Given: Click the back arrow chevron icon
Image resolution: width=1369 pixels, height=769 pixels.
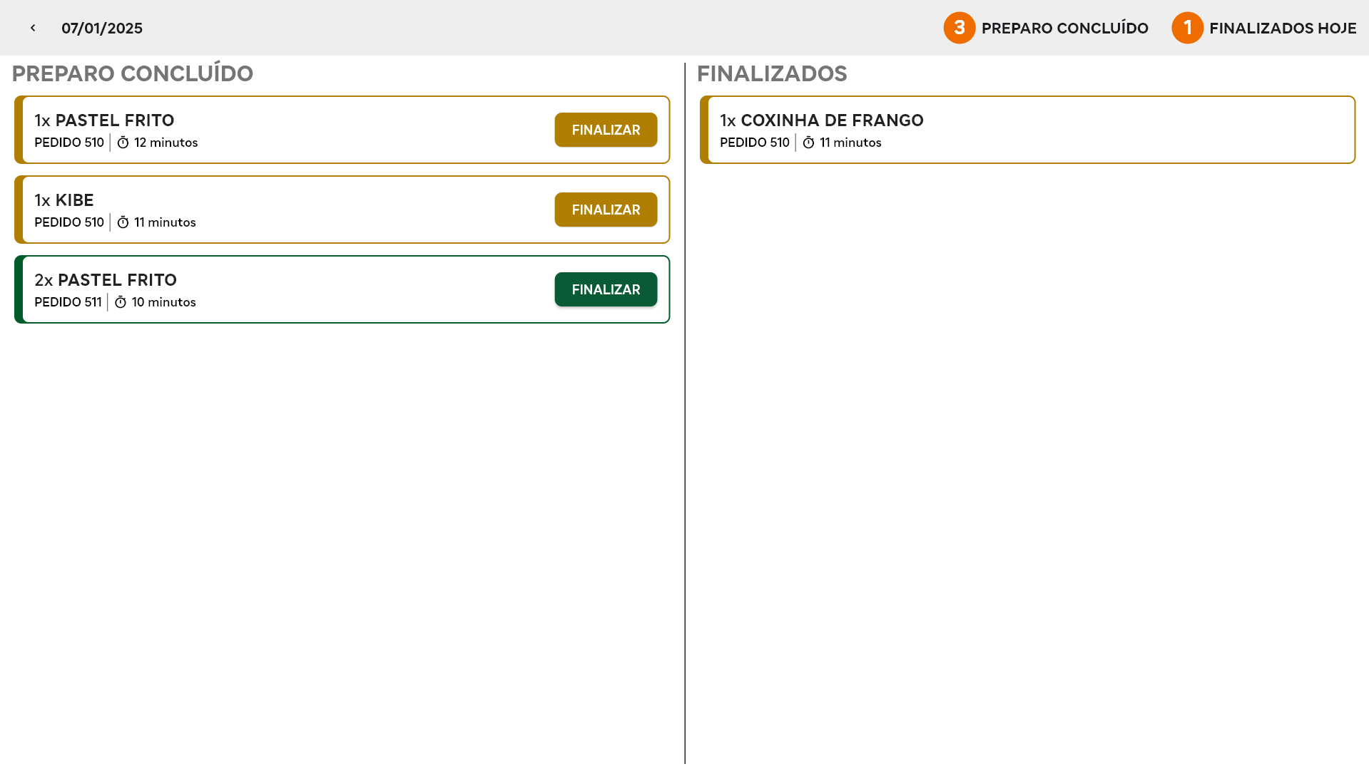Looking at the screenshot, I should pyautogui.click(x=33, y=28).
